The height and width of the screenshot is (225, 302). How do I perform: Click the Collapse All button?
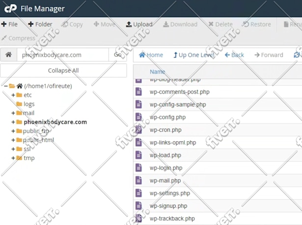point(63,71)
